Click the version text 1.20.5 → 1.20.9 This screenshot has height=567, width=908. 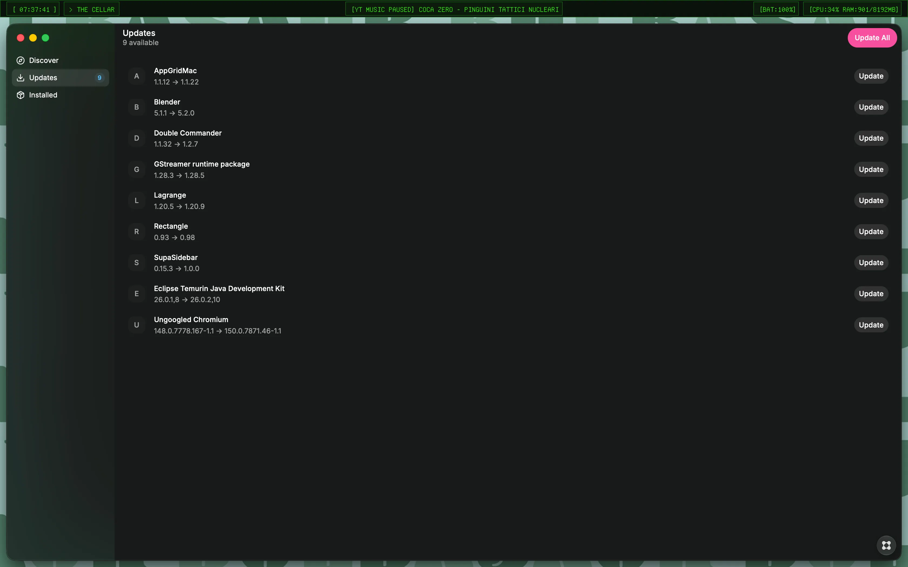pyautogui.click(x=179, y=206)
